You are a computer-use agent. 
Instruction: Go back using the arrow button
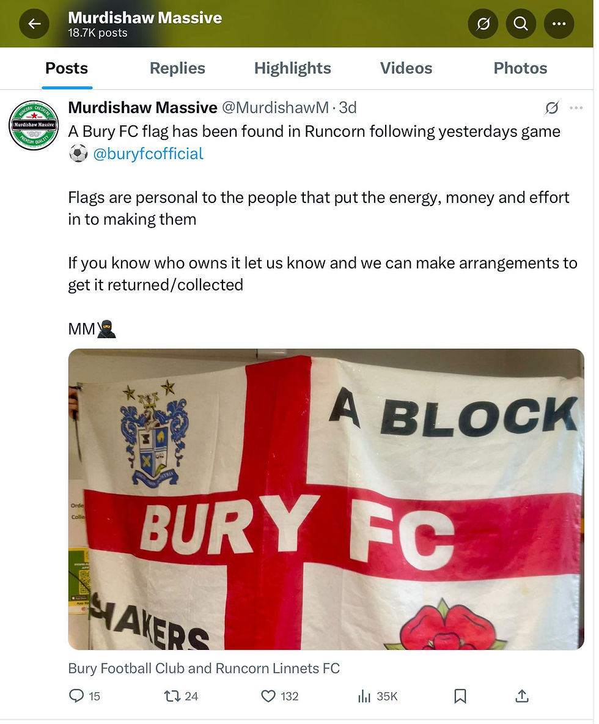tap(34, 24)
